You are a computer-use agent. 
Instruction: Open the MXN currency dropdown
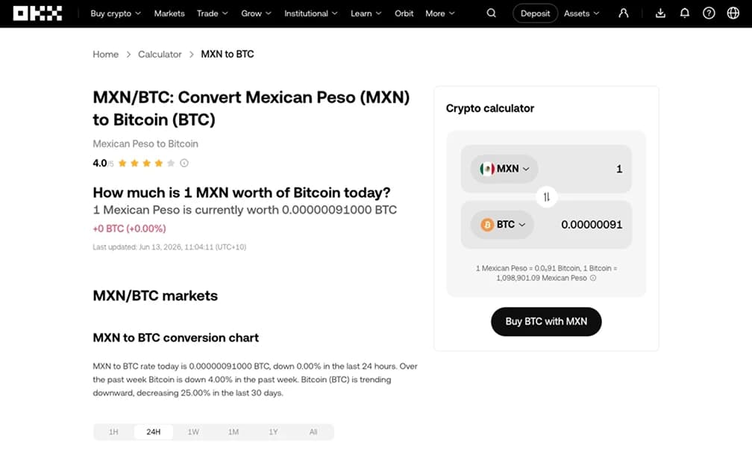[x=504, y=169]
